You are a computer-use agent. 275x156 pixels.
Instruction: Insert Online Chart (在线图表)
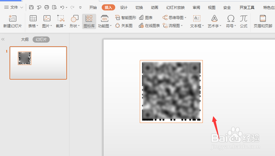click(x=149, y=26)
